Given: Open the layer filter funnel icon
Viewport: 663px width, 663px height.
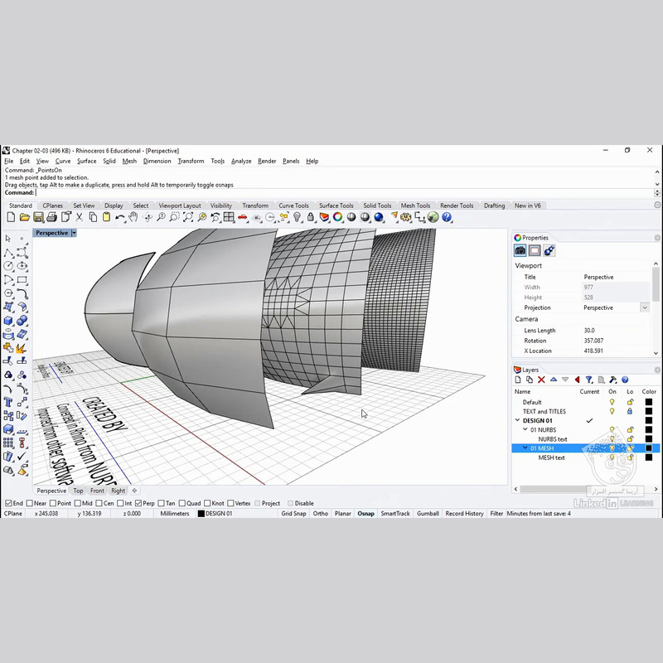Looking at the screenshot, I should (589, 380).
